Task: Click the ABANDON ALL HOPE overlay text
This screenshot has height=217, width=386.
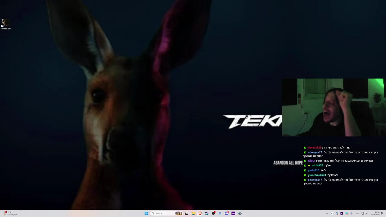Action: click(x=288, y=163)
